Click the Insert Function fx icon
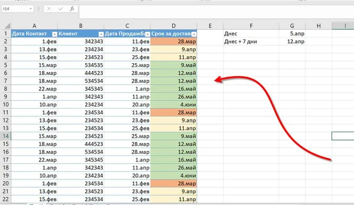 (72, 9)
